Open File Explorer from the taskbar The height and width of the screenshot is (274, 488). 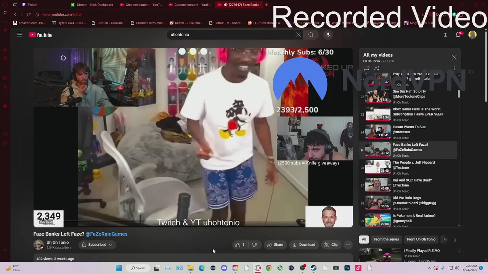(x=190, y=268)
